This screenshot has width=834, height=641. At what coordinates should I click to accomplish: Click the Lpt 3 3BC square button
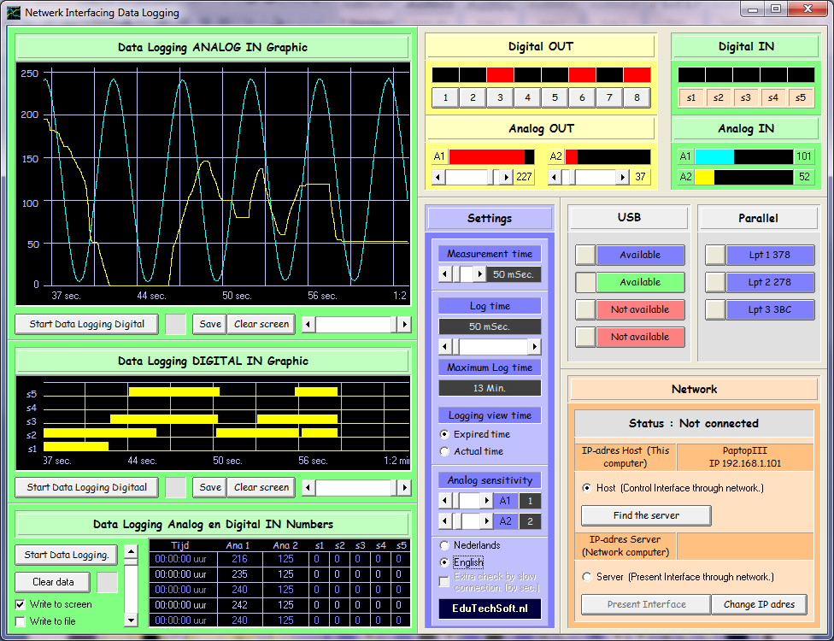[x=715, y=309]
